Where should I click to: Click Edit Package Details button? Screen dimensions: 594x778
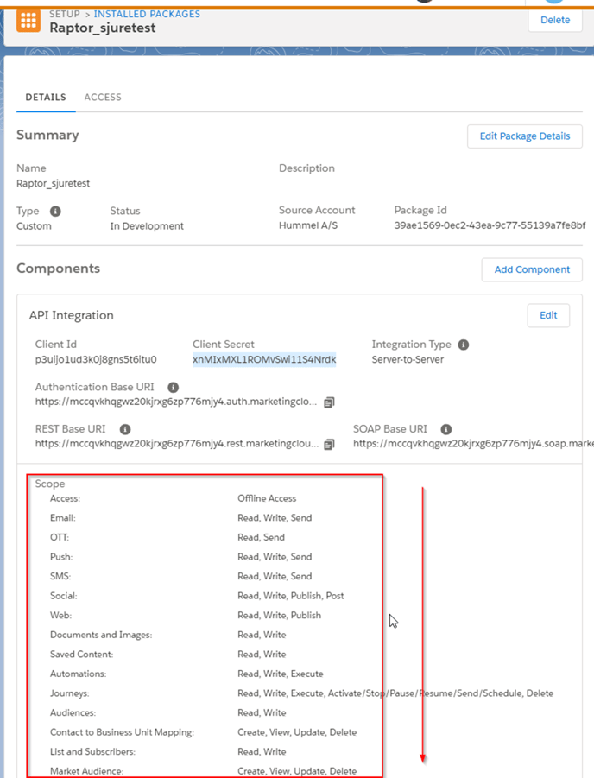[x=525, y=136]
